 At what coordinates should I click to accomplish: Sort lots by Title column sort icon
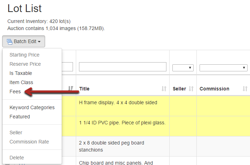coord(164,89)
